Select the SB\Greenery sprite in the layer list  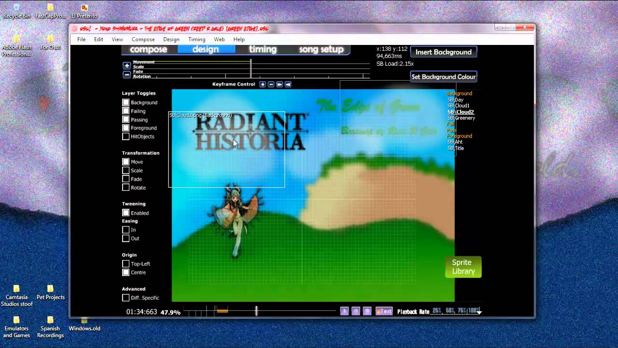click(461, 118)
